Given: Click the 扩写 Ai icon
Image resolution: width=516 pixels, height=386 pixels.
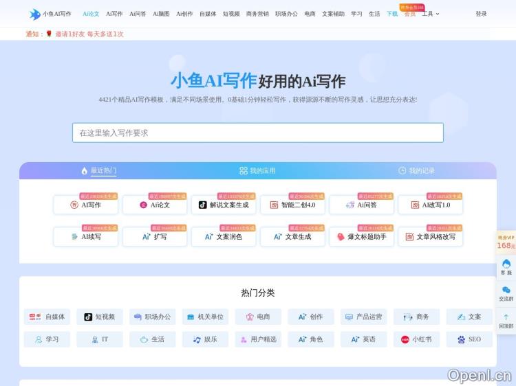Looking at the screenshot, I should (147, 236).
